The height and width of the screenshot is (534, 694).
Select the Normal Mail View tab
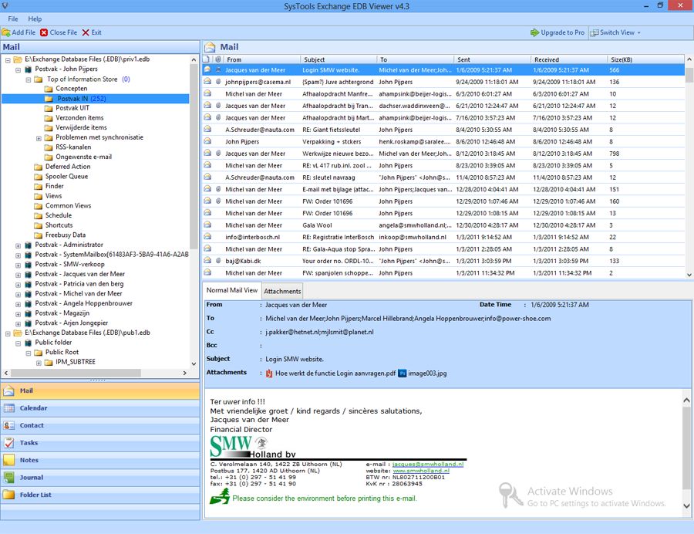232,290
